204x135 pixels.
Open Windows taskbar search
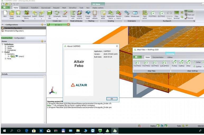[x=12, y=131]
